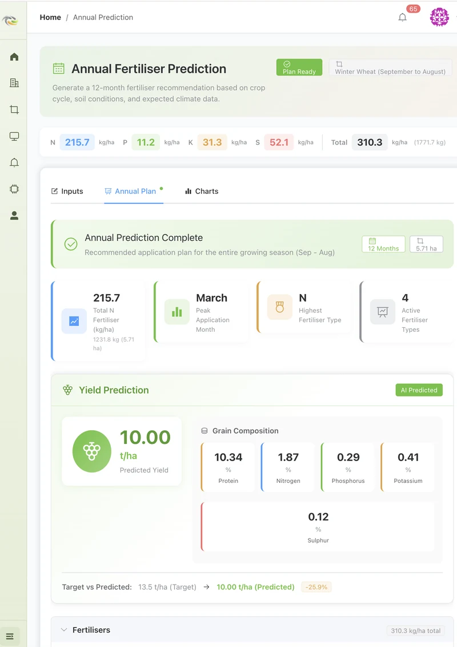Click the Fertilisers section title
Image resolution: width=457 pixels, height=647 pixels.
[91, 630]
